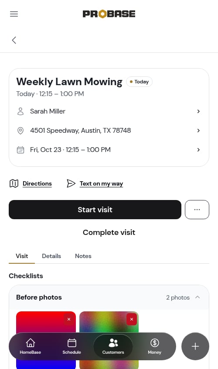
Task: Open the three-dots more options button
Action: [197, 210]
